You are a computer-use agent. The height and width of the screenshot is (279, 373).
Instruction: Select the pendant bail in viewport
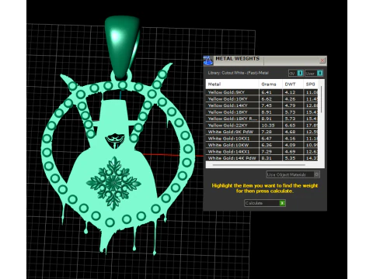pyautogui.click(x=121, y=46)
